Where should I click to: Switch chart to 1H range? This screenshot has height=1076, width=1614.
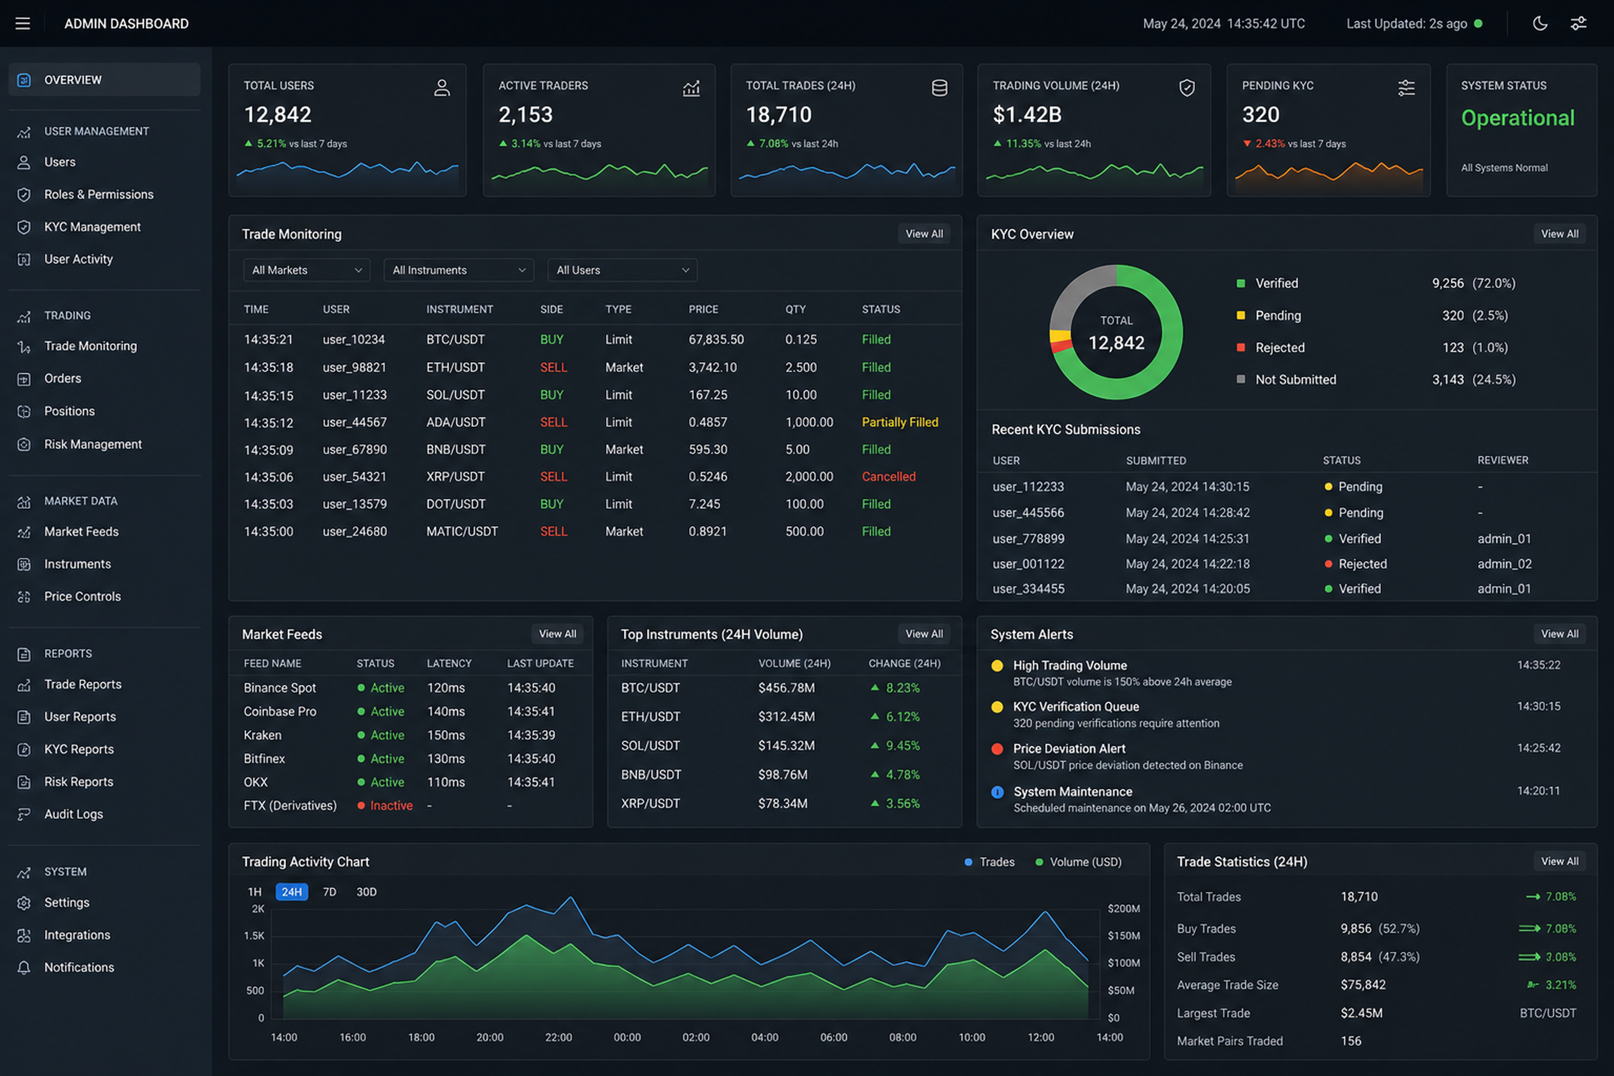point(255,892)
